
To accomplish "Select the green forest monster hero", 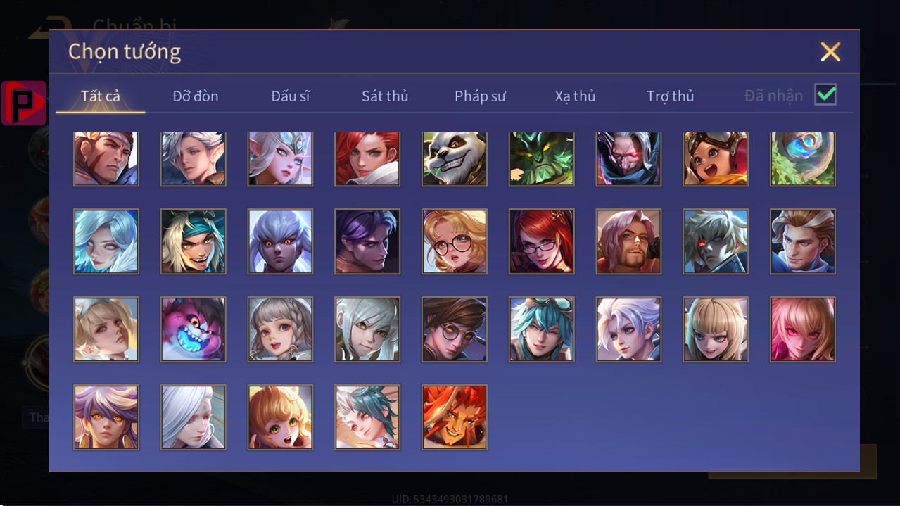I will pyautogui.click(x=542, y=158).
